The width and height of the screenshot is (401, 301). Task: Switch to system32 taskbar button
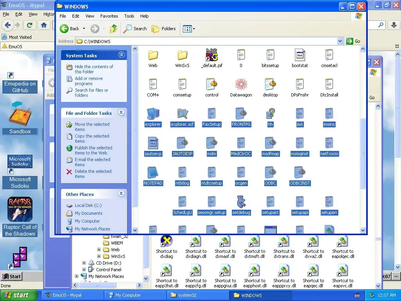(198, 295)
